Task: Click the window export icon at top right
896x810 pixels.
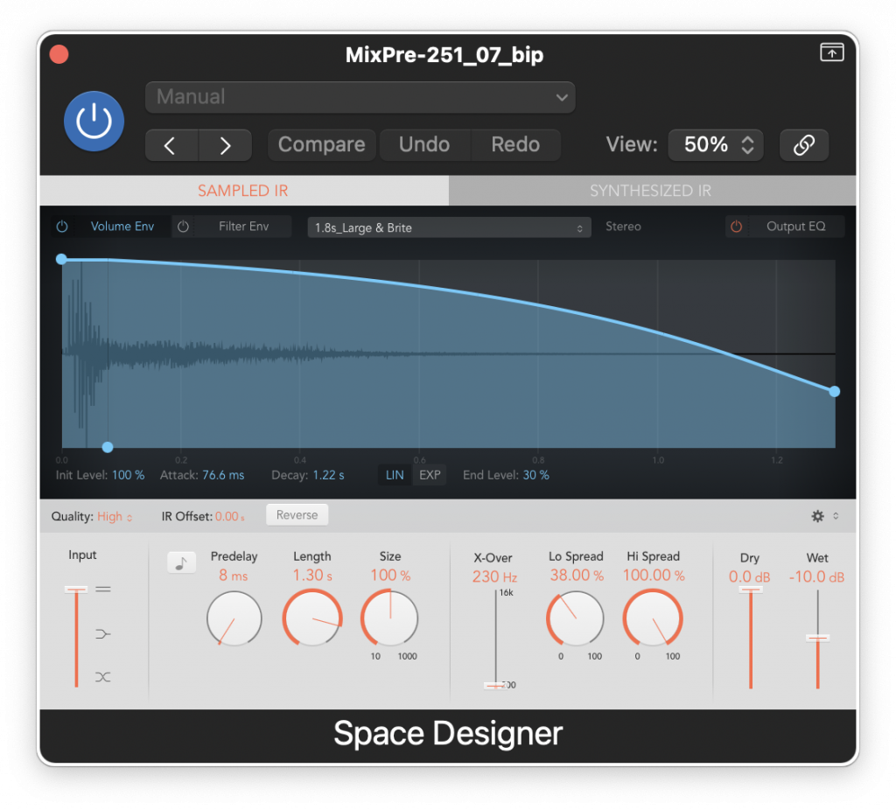Action: [831, 52]
